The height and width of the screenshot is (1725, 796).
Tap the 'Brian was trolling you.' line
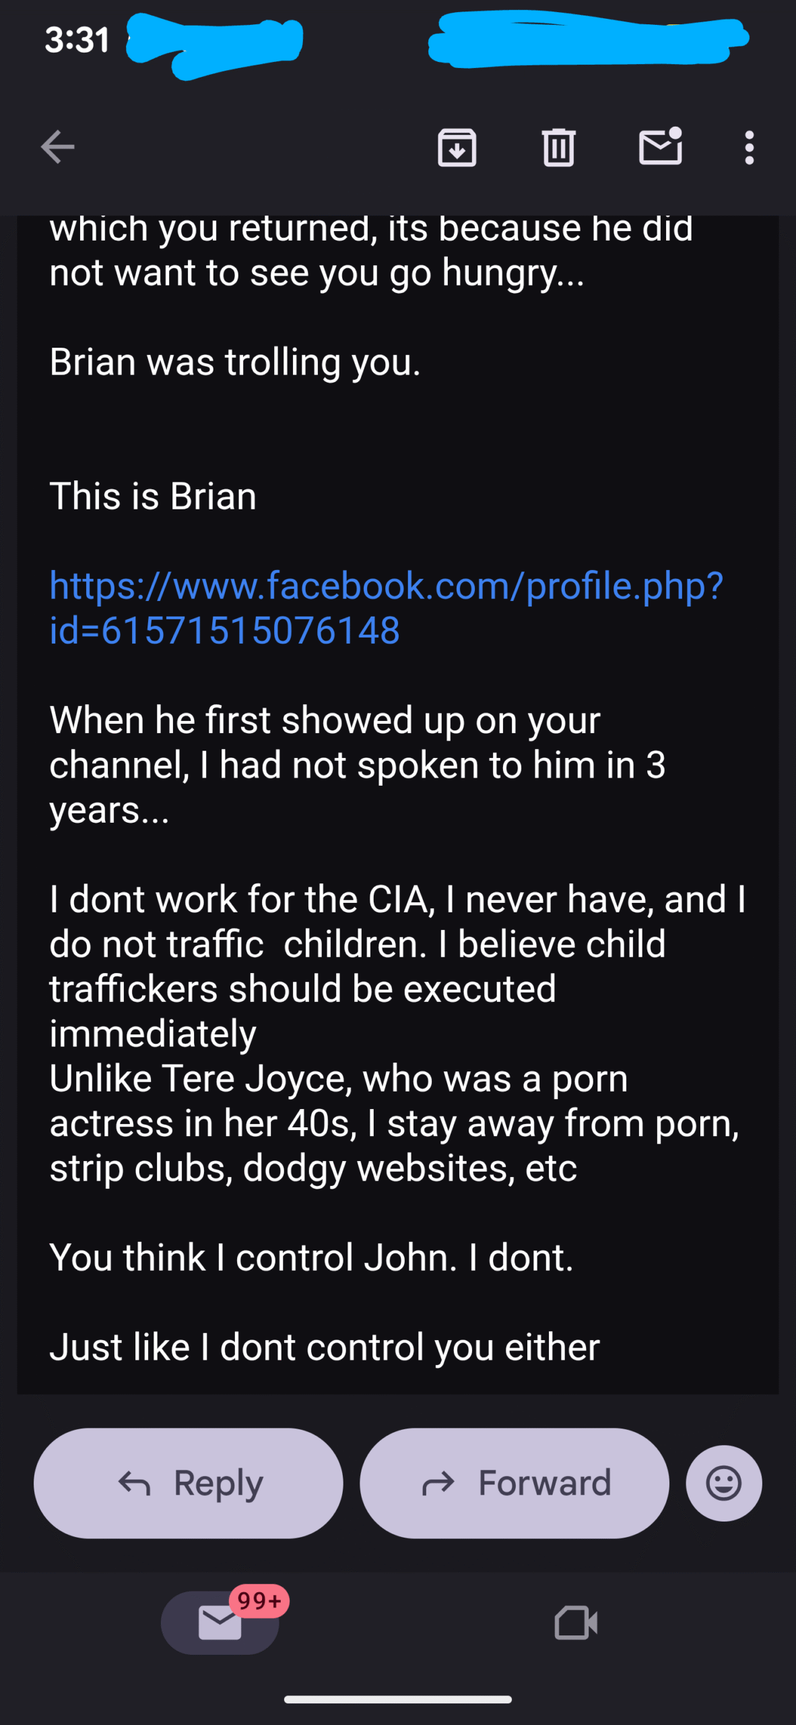[x=235, y=363]
